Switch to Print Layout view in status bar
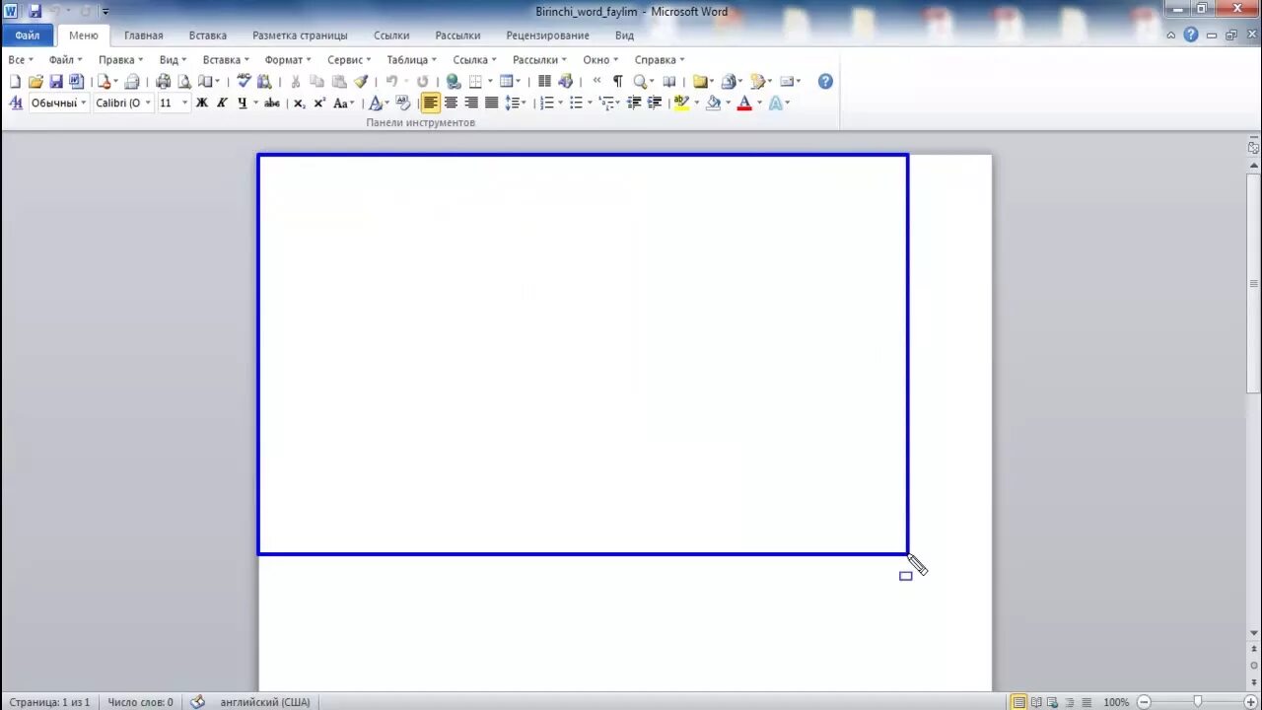 [1018, 702]
